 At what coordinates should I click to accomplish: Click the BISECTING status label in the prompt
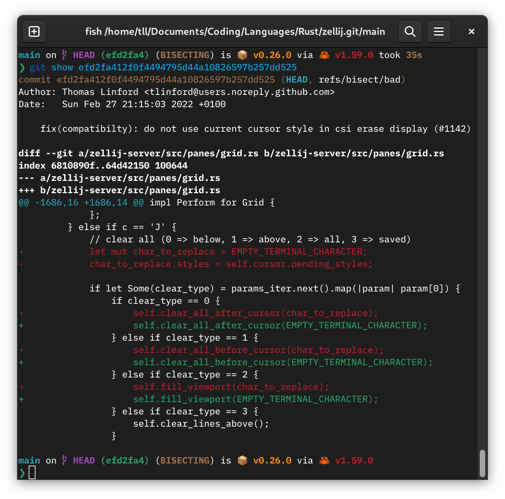click(x=185, y=55)
